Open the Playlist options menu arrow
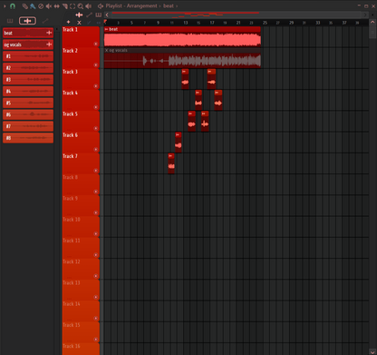377x355 pixels. [x=5, y=6]
